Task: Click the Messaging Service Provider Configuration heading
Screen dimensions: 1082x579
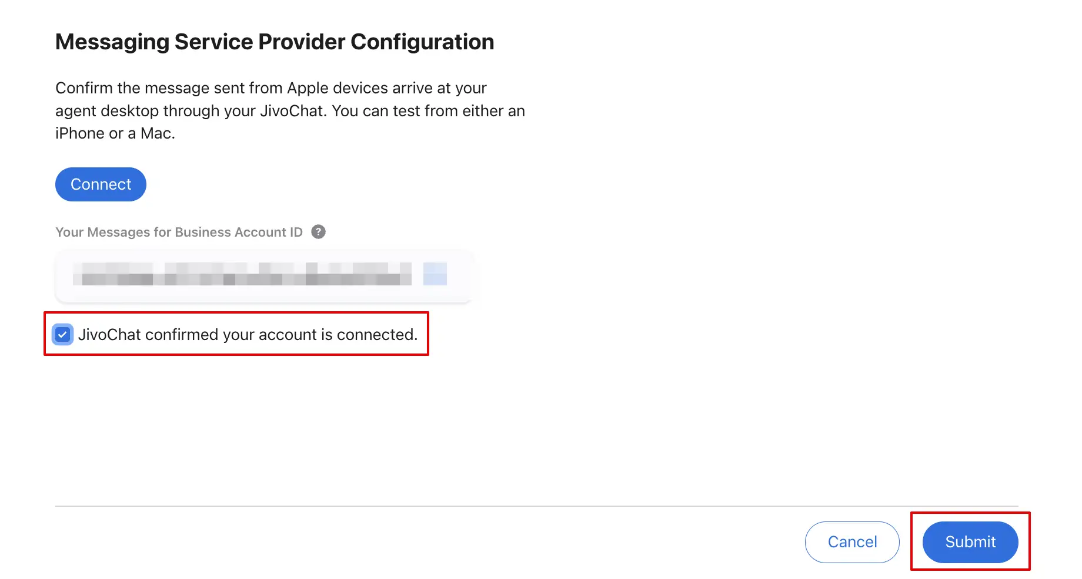Action: [x=275, y=42]
